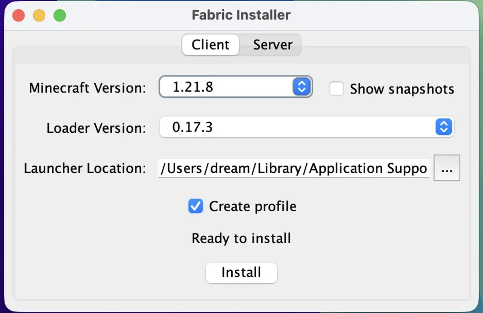
Task: Click the Fabric Installer title bar
Action: click(x=241, y=15)
